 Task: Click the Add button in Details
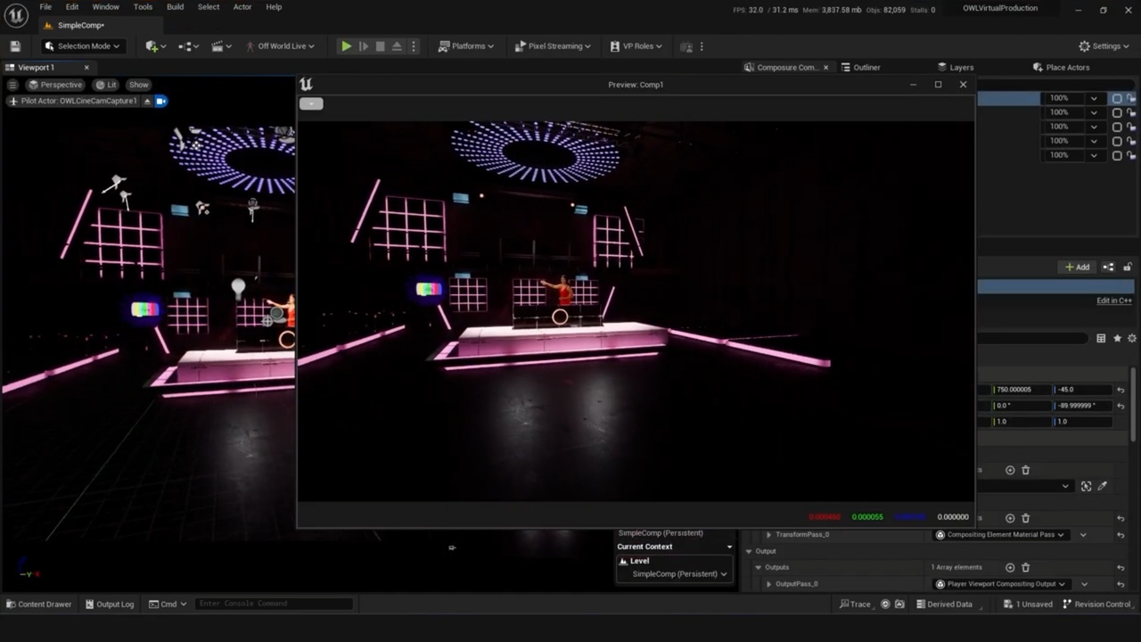[1077, 267]
